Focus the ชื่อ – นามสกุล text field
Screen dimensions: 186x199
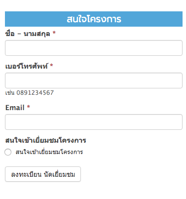pyautogui.click(x=94, y=48)
